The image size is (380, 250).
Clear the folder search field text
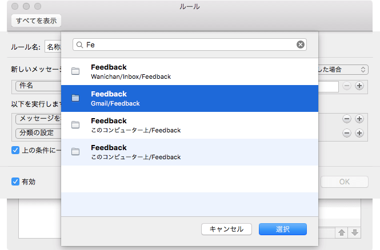301,45
